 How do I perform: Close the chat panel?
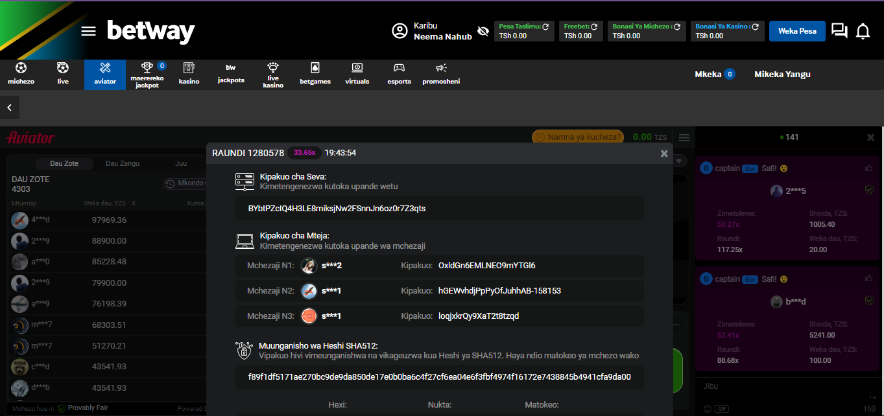(x=870, y=137)
